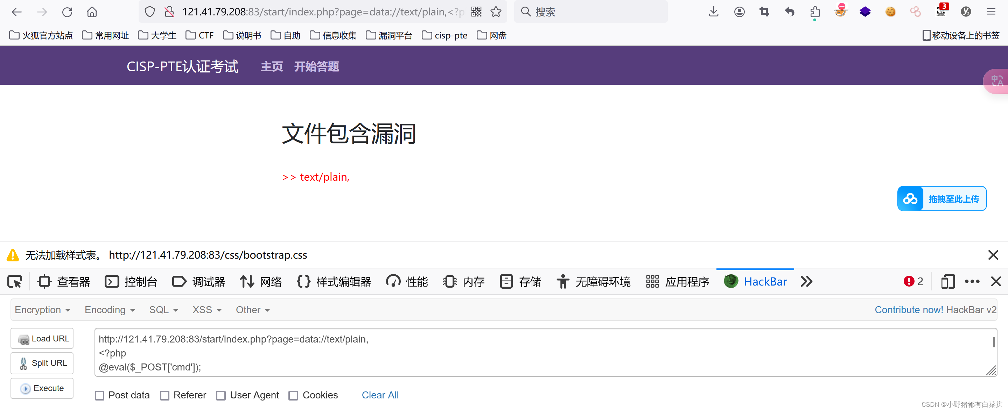
Task: Open the Downloads panel in Firefox toolbar
Action: (x=713, y=12)
